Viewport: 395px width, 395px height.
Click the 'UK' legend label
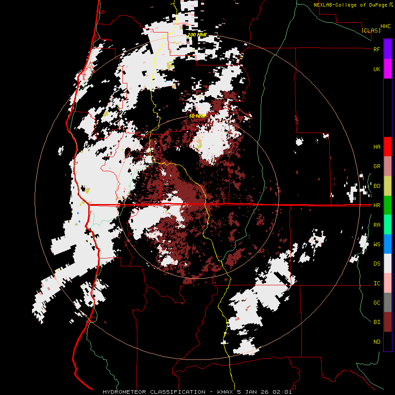(377, 69)
